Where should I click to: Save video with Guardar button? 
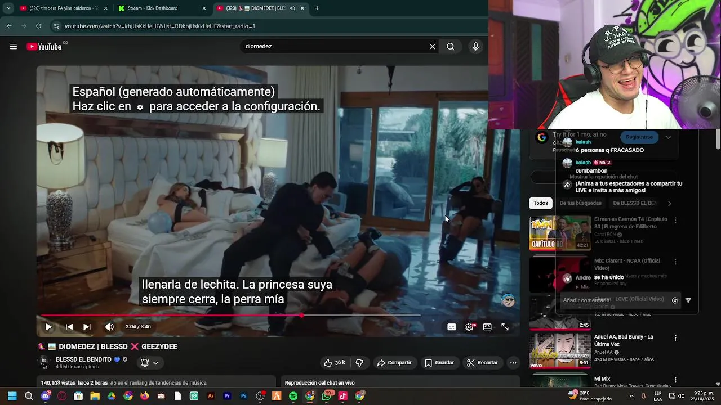click(x=439, y=363)
